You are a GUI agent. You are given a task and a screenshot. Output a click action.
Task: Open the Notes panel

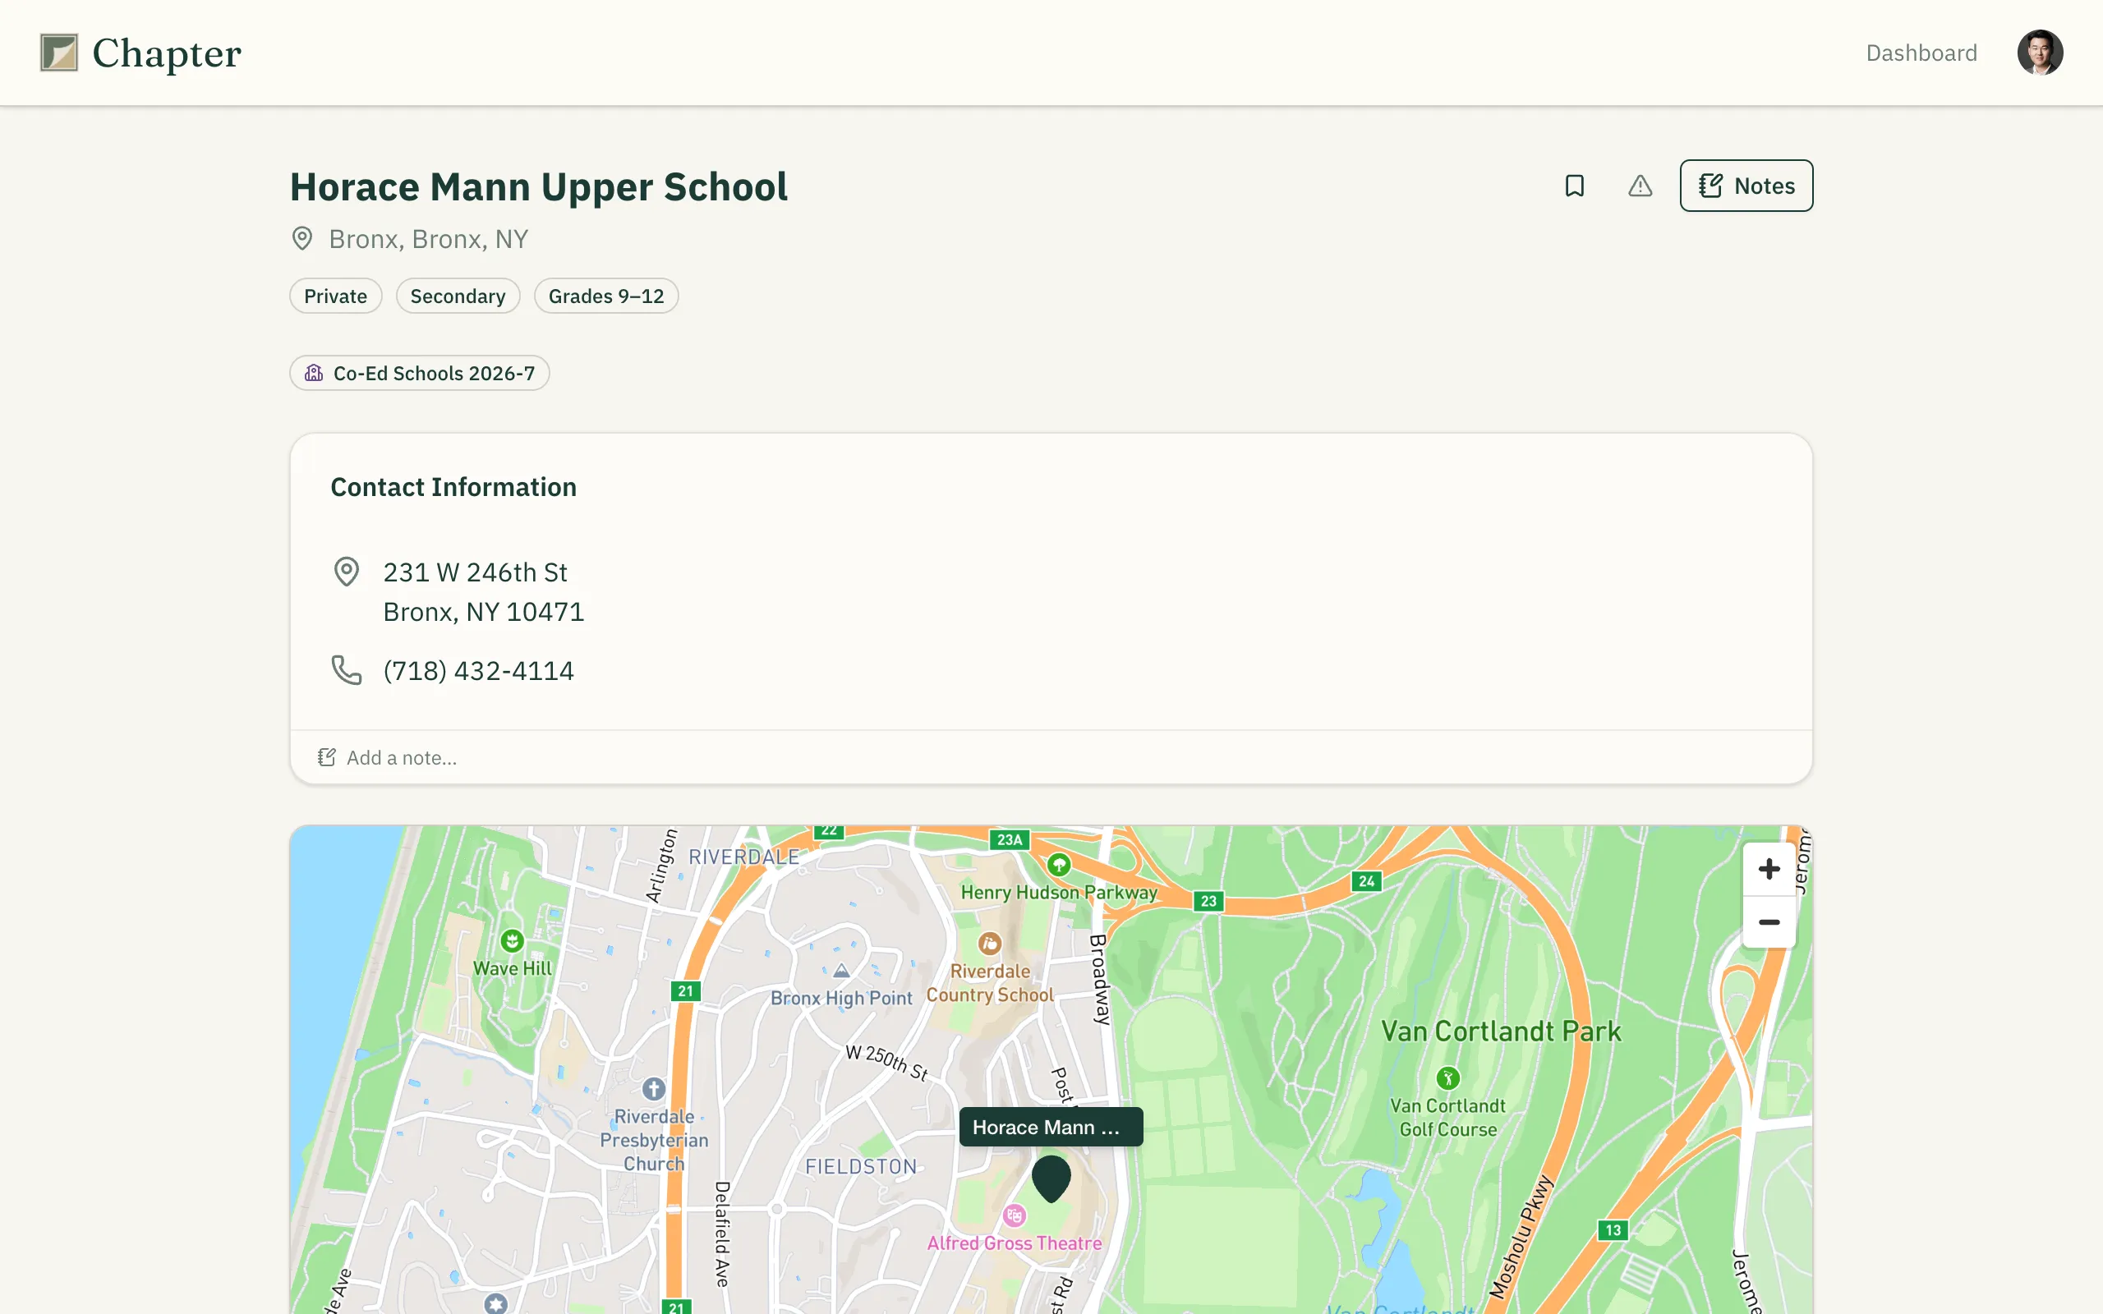[1746, 186]
